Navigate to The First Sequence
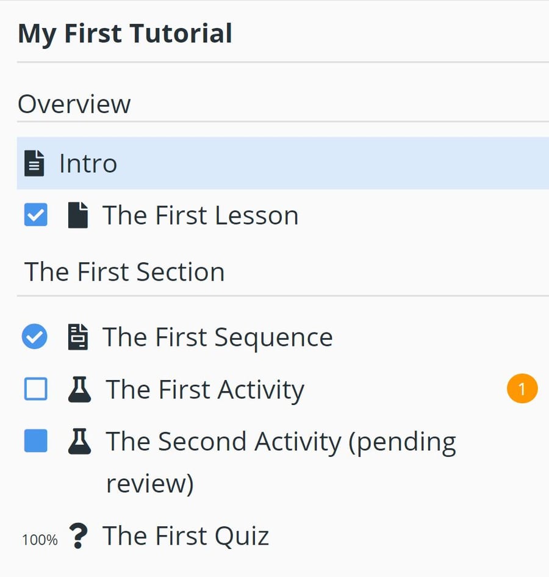The height and width of the screenshot is (577, 549). click(217, 337)
